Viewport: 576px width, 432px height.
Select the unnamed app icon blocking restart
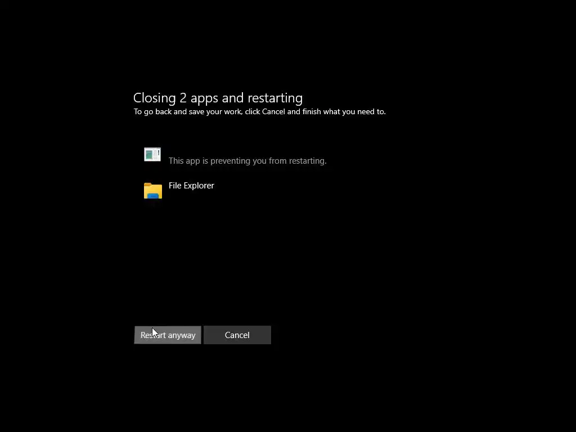click(152, 154)
